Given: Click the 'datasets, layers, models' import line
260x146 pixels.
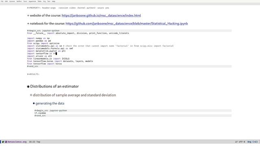Looking at the screenshot, I should click(60, 61).
